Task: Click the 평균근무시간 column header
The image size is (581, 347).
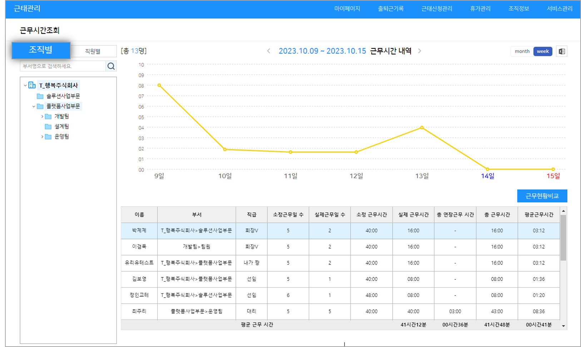Action: (x=539, y=215)
